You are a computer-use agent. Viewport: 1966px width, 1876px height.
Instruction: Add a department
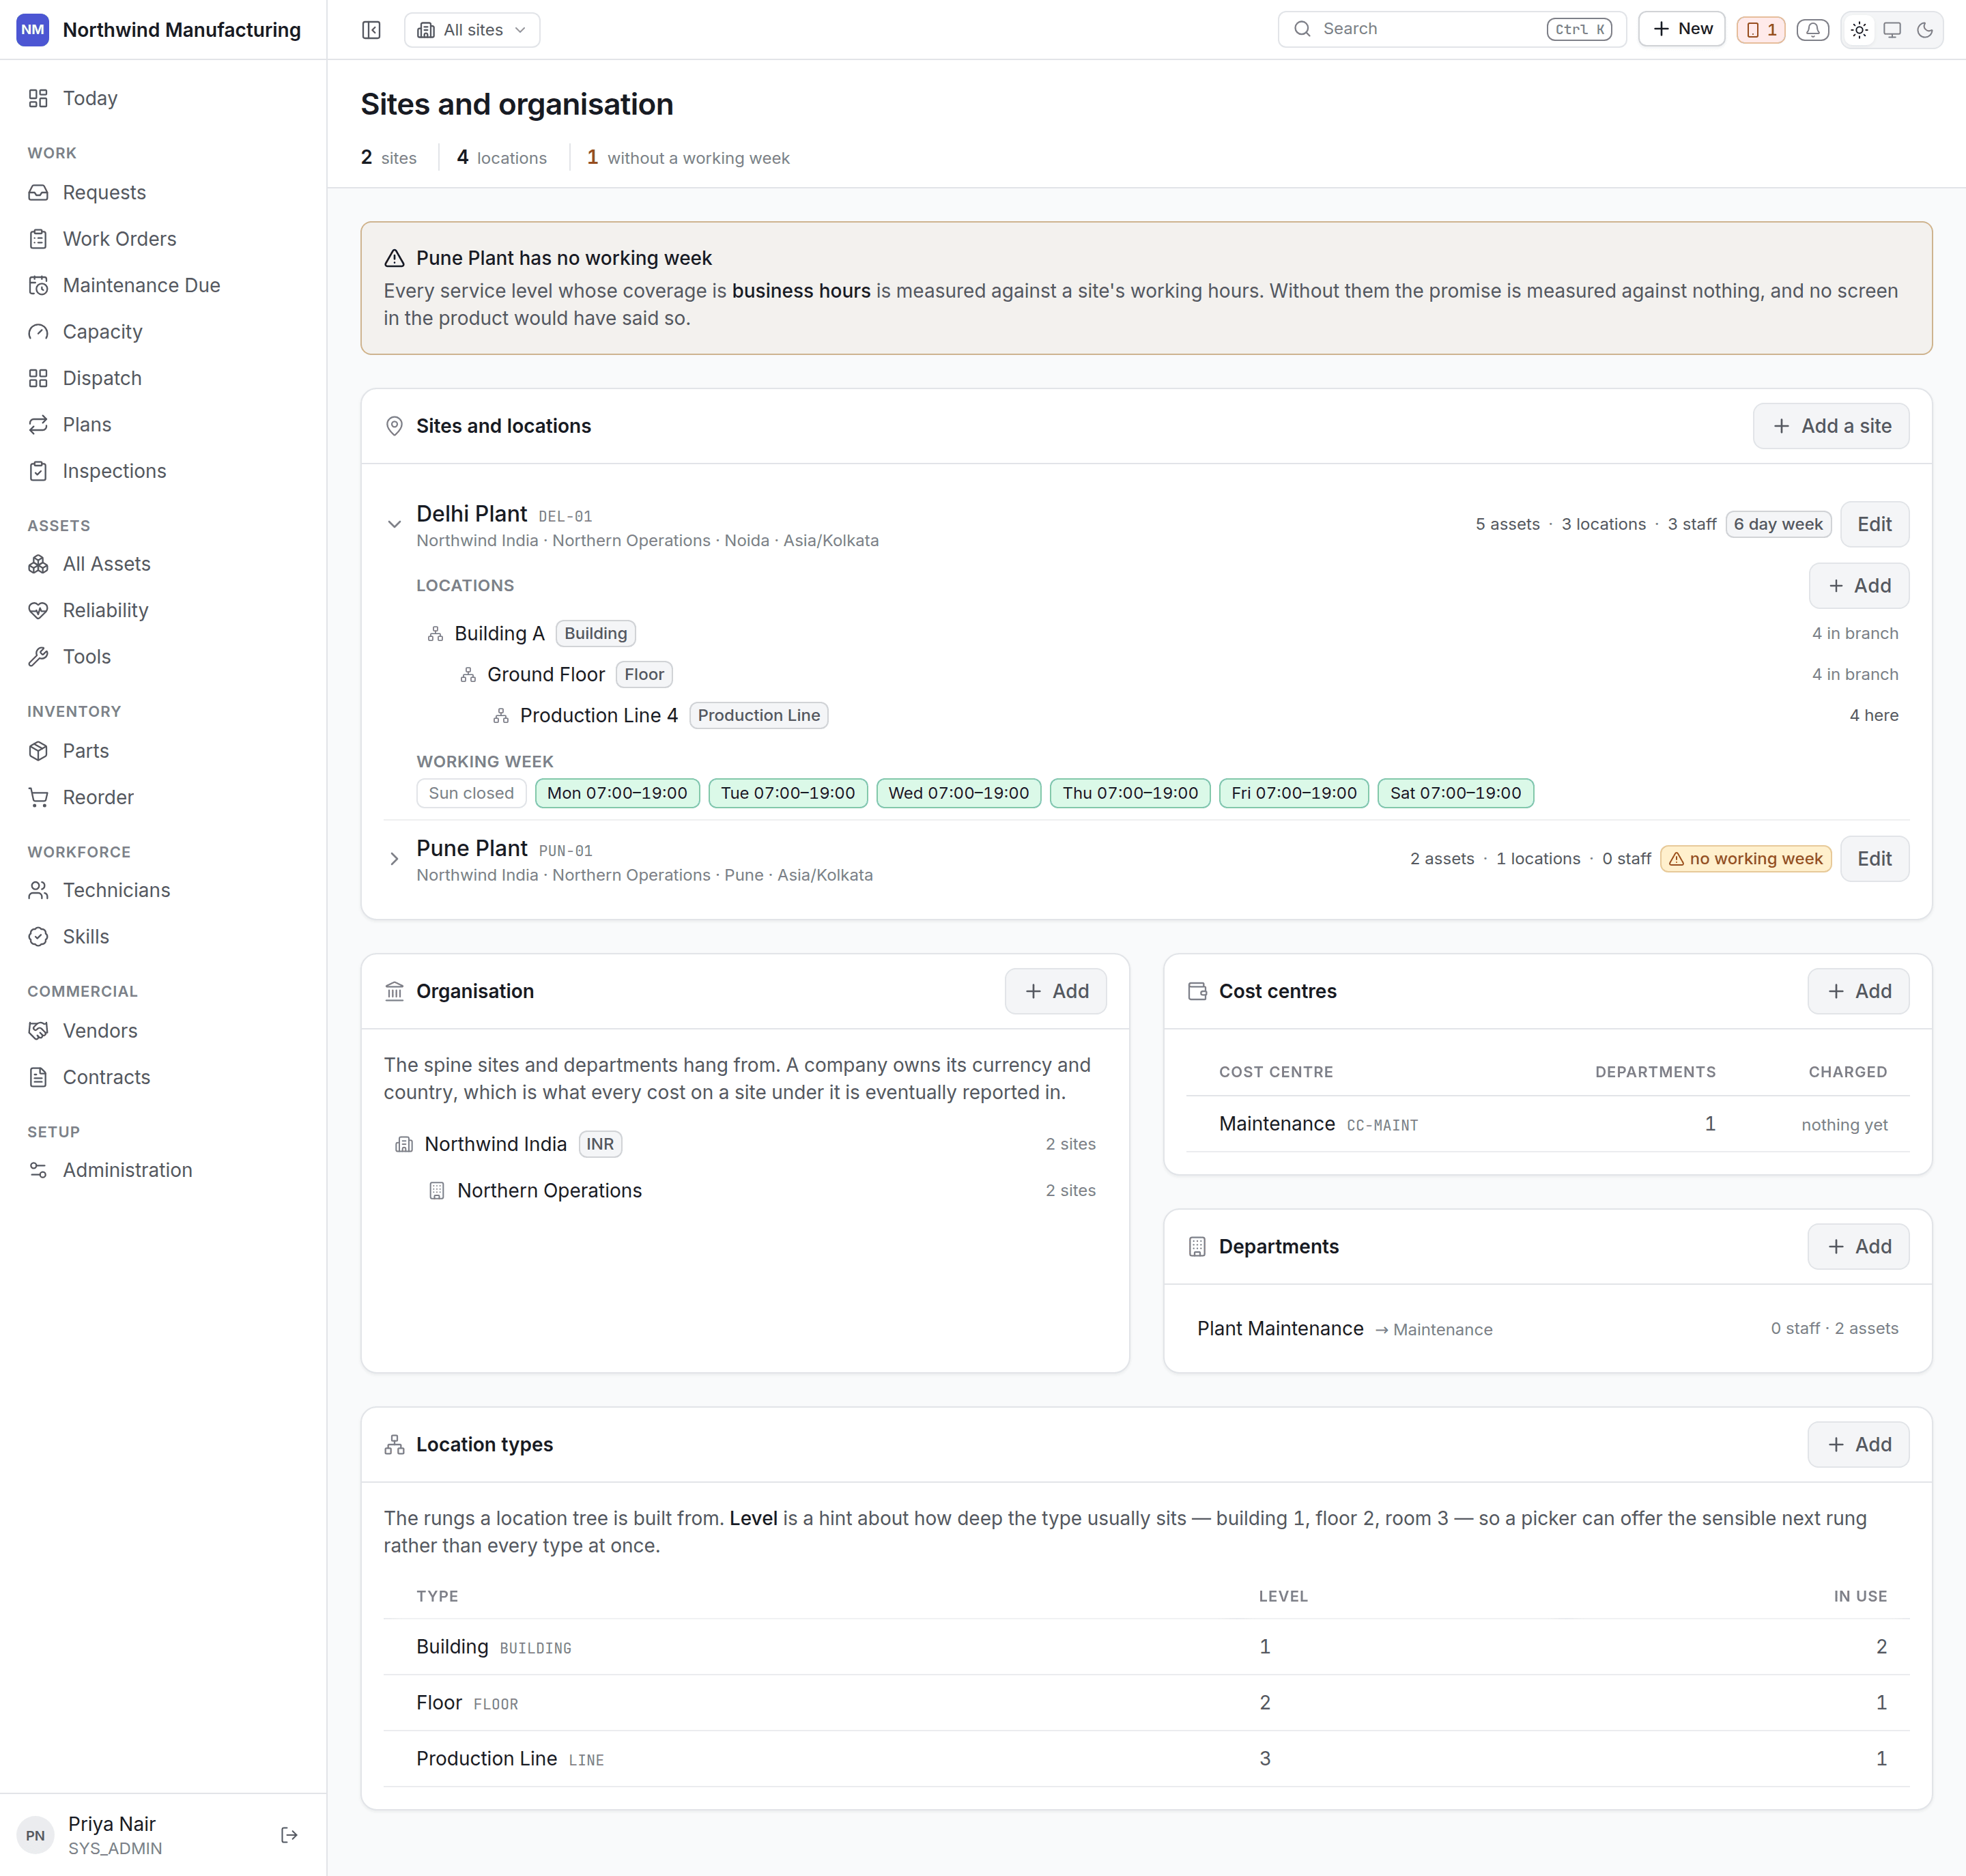(x=1858, y=1247)
